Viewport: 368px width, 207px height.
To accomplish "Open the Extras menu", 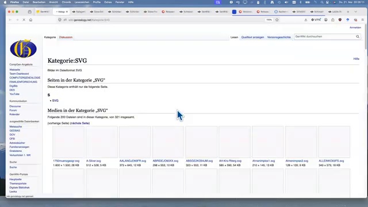I will pyautogui.click(x=108, y=2).
